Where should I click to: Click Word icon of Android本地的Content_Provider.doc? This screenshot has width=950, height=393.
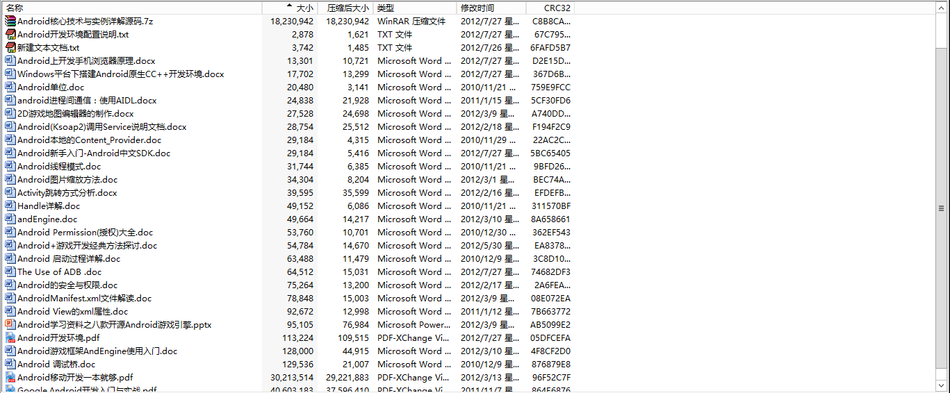(10, 140)
